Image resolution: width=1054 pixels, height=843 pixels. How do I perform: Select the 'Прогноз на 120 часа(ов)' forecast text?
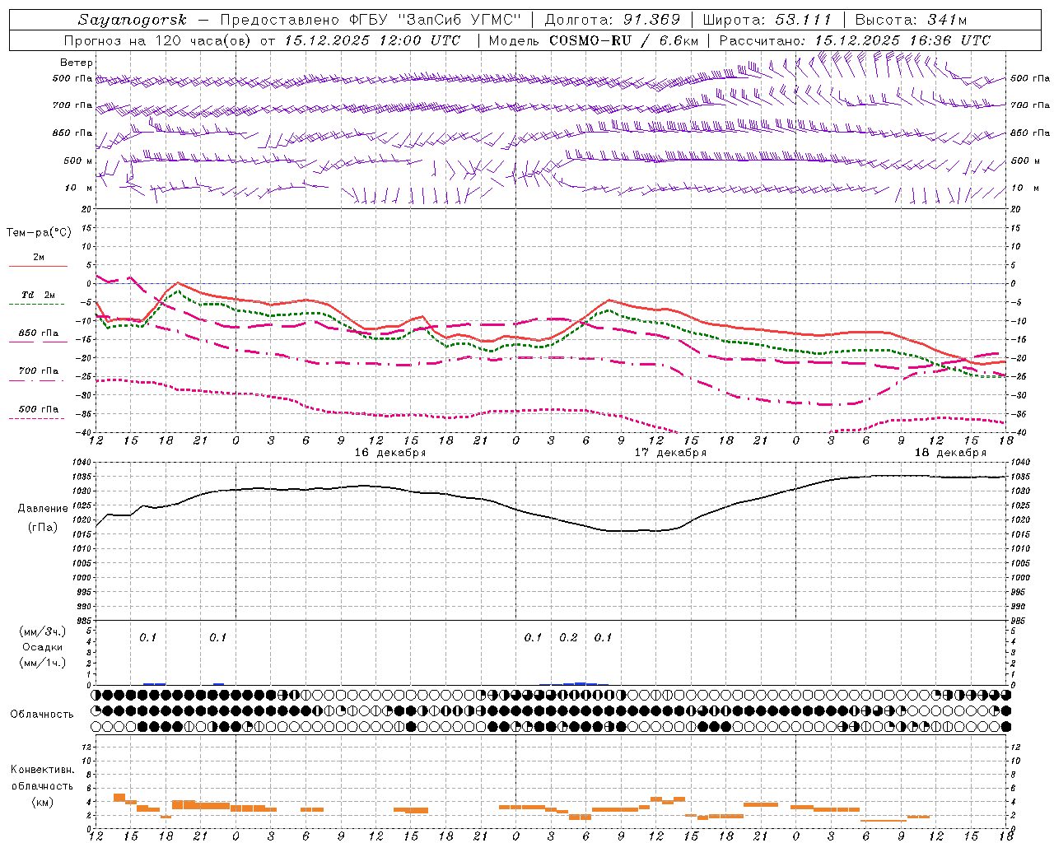pyautogui.click(x=159, y=40)
